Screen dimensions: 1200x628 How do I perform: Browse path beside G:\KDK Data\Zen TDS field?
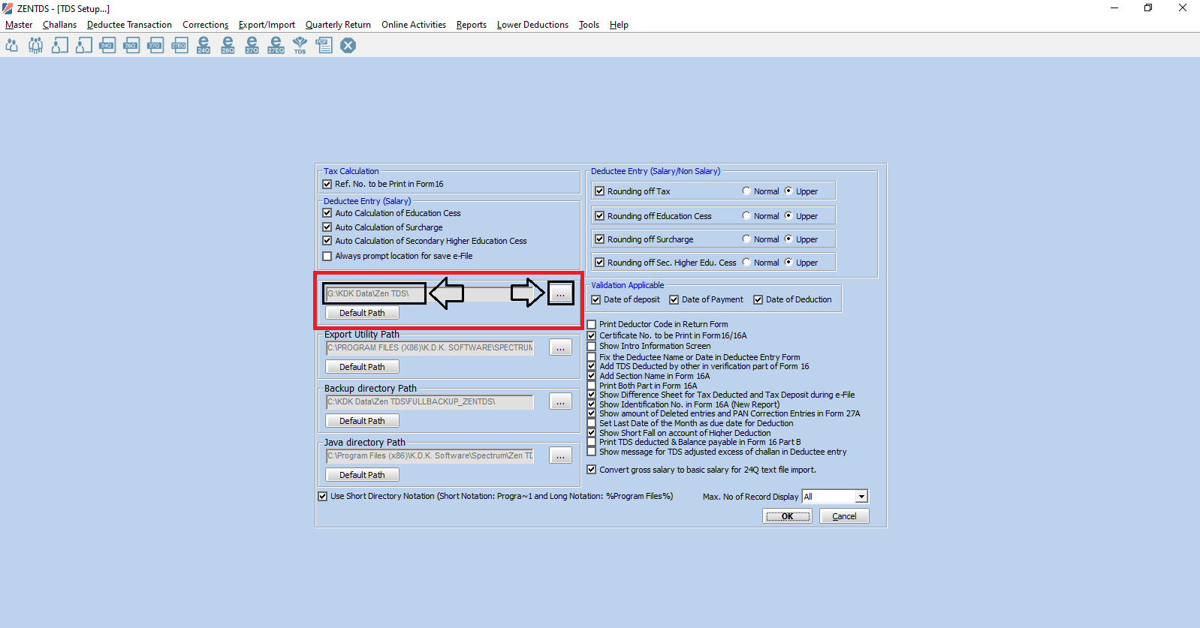click(560, 293)
